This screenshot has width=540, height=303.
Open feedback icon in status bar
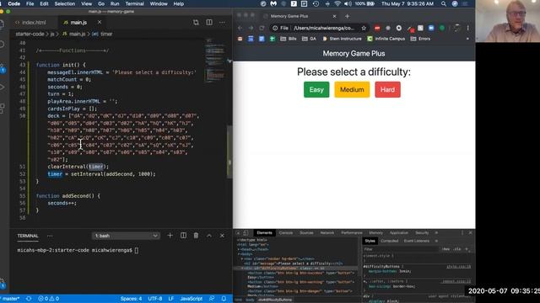click(212, 299)
